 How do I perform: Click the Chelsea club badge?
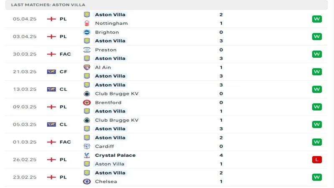click(87, 181)
